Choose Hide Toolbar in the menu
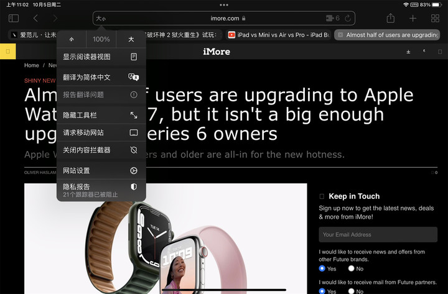 pos(101,116)
